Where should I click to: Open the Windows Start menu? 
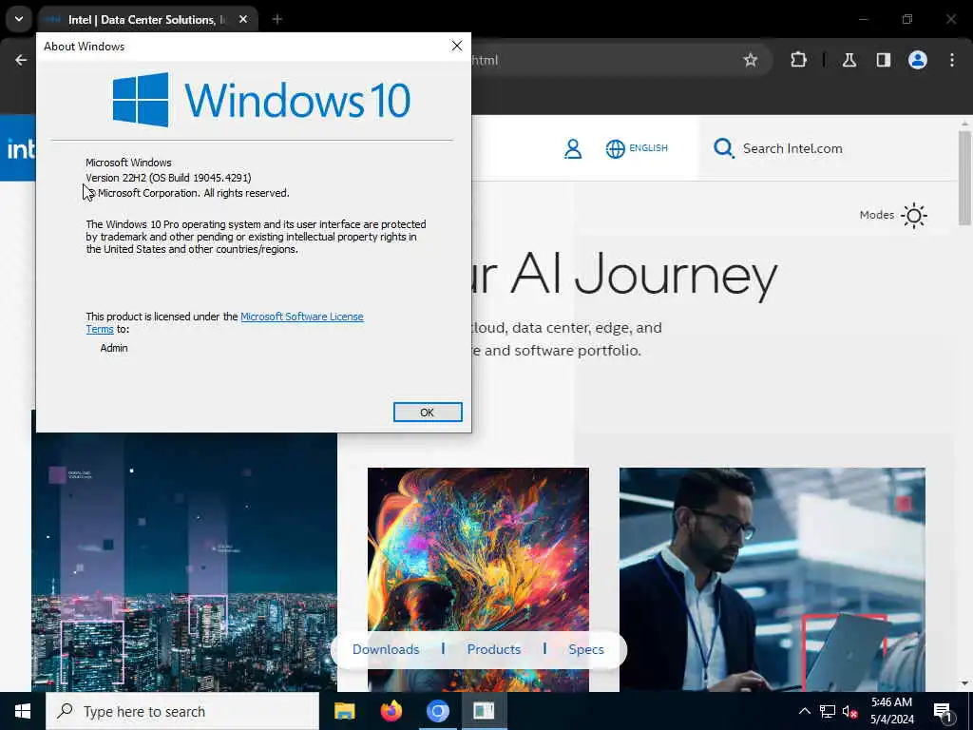click(x=23, y=711)
